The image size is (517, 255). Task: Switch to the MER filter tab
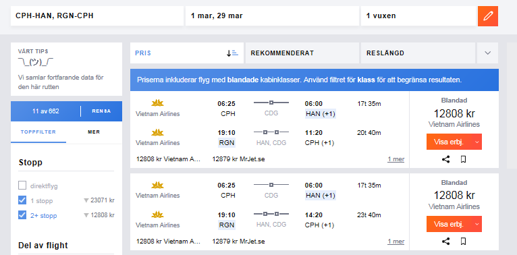pos(94,132)
